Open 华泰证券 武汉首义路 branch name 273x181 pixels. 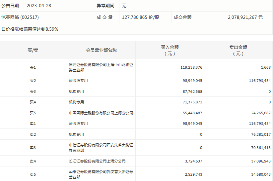pos(101,174)
